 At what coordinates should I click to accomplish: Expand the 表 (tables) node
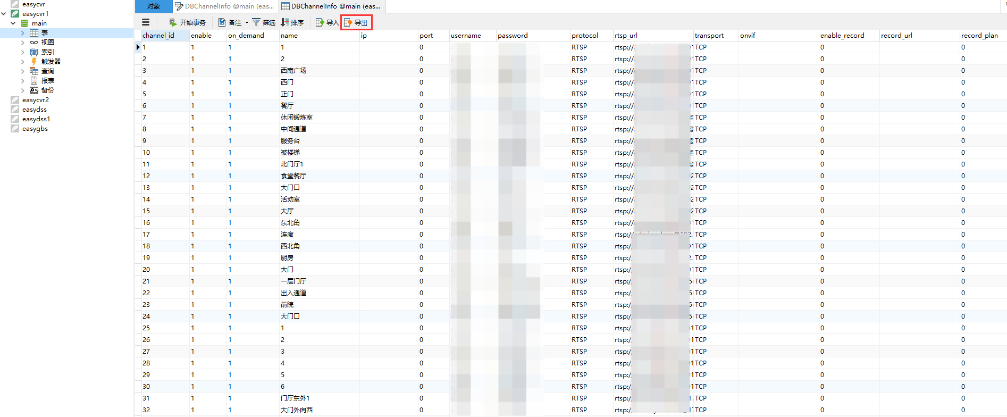click(x=23, y=33)
